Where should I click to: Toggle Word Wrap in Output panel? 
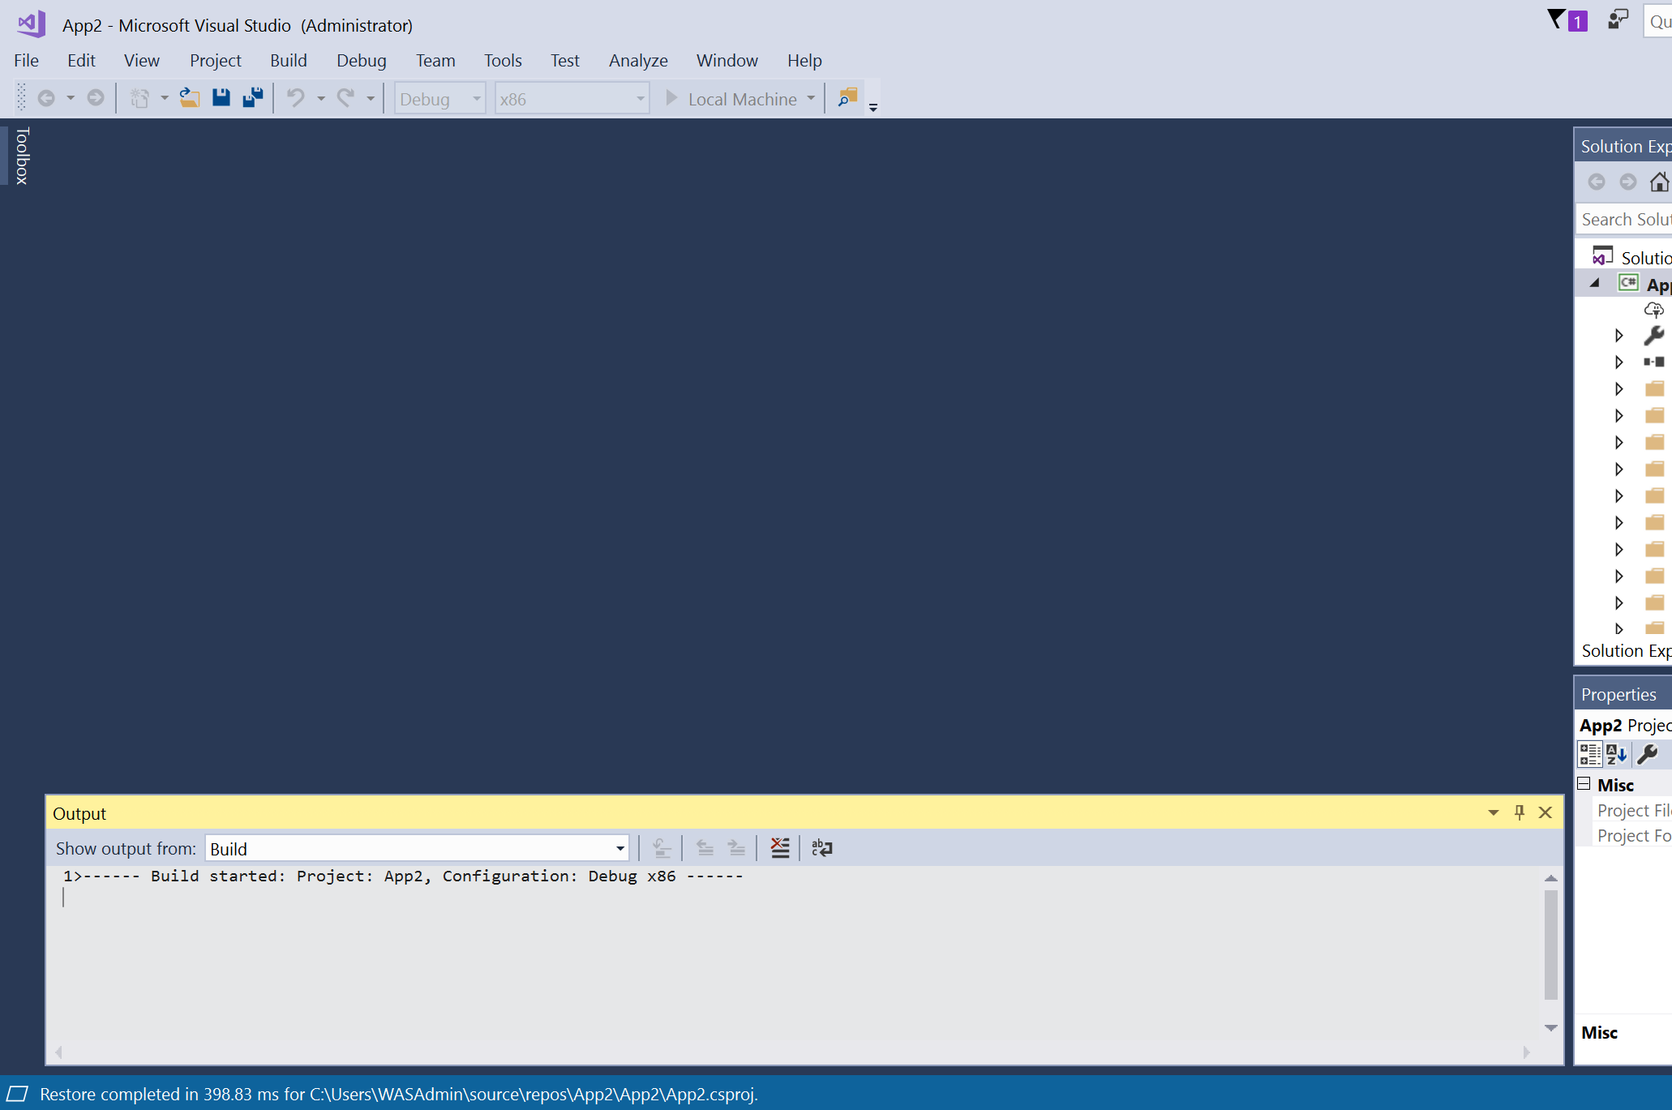click(822, 848)
